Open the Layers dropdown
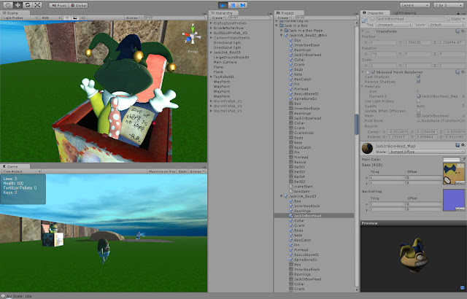 [x=414, y=5]
